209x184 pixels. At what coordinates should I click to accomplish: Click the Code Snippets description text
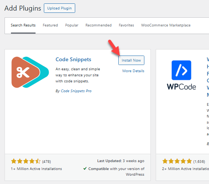78,75
